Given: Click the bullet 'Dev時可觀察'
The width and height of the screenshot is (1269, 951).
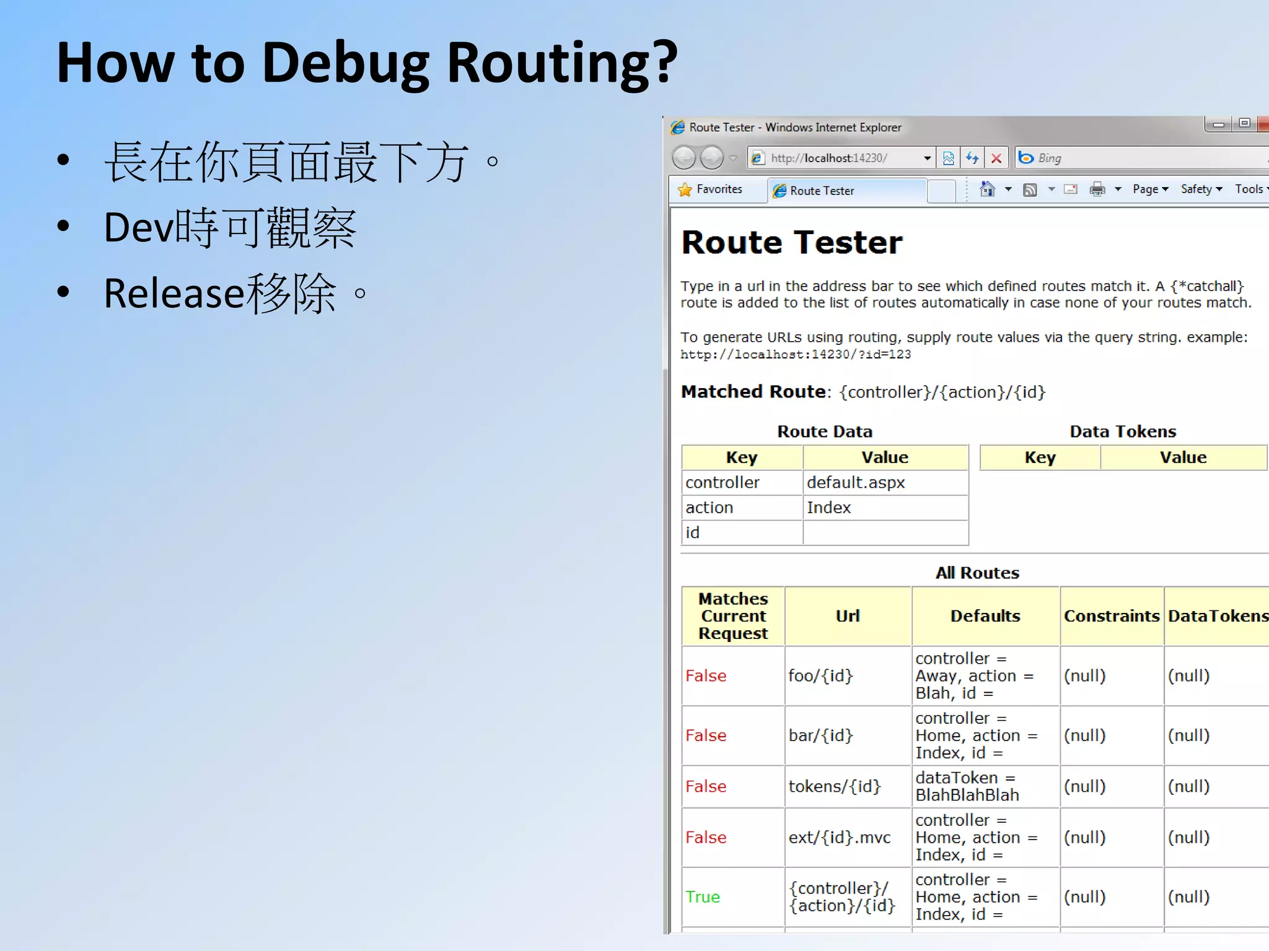Looking at the screenshot, I should click(x=230, y=228).
